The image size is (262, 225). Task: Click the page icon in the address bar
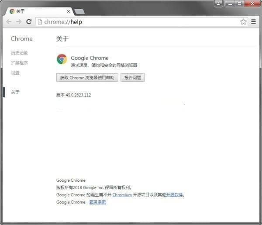tap(39, 21)
